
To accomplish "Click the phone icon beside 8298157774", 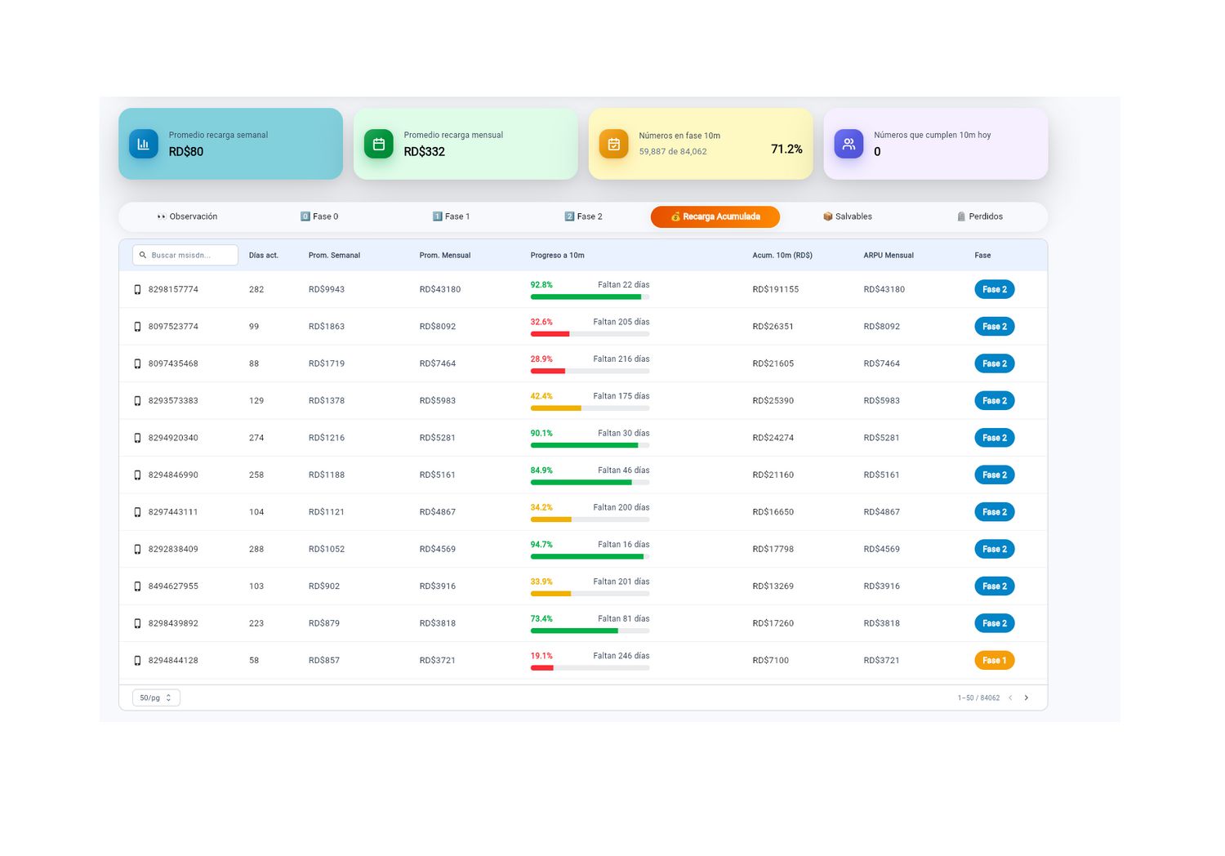I will [x=137, y=290].
